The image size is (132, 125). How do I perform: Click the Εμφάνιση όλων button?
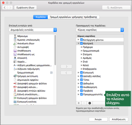[25, 8]
